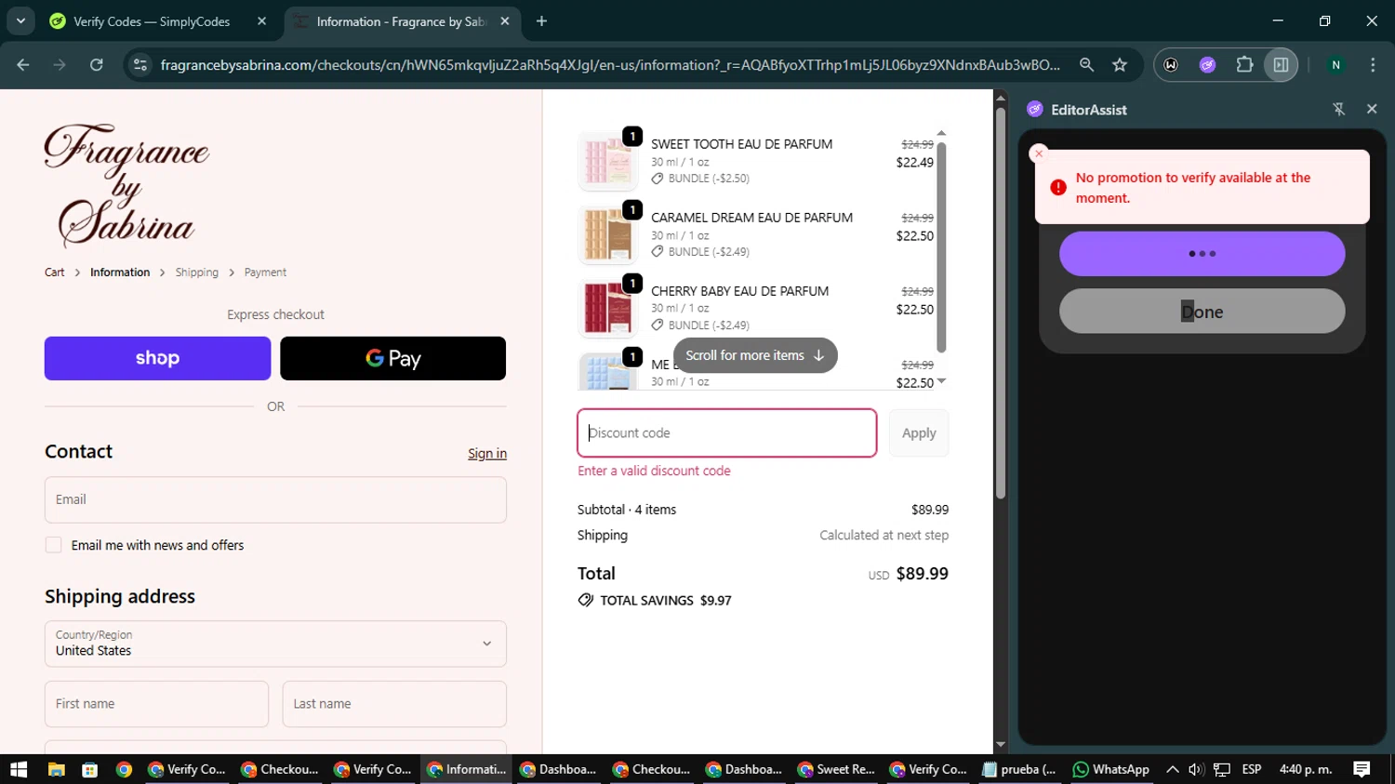This screenshot has width=1395, height=784.
Task: Unpin the EditorAssist side panel
Action: tap(1339, 109)
